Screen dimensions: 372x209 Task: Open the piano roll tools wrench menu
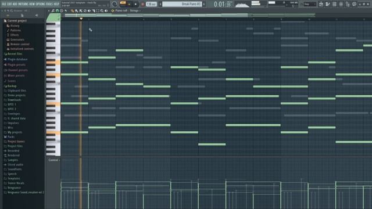coord(53,10)
